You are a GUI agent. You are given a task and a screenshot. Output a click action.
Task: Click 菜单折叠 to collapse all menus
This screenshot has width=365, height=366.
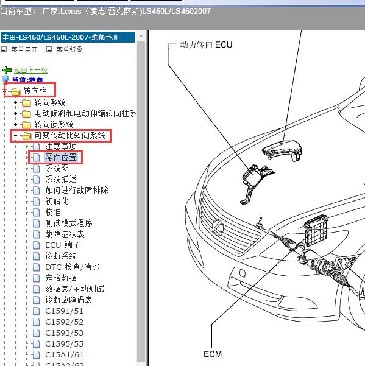(69, 49)
